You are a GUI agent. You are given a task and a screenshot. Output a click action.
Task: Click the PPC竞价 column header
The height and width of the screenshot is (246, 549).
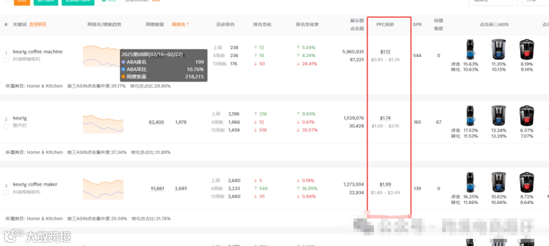pyautogui.click(x=385, y=24)
